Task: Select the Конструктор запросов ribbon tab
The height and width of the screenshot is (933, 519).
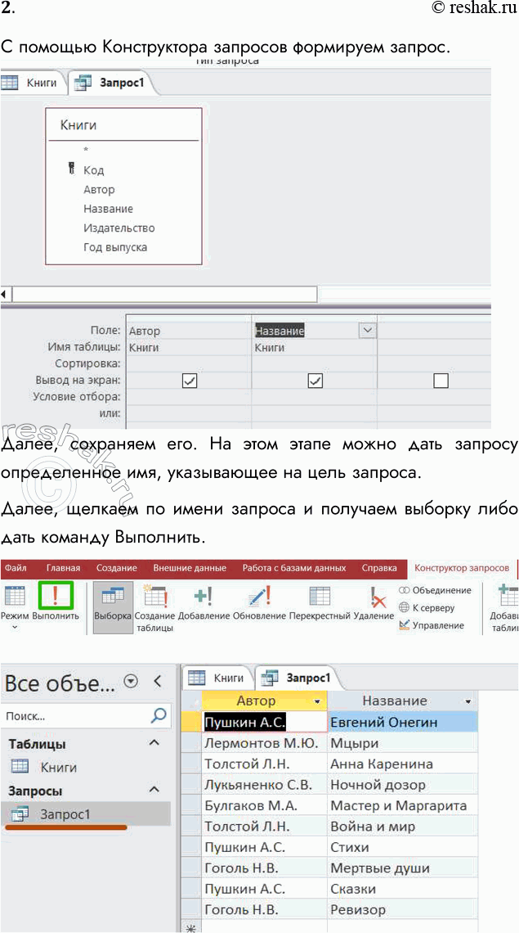Action: (462, 568)
